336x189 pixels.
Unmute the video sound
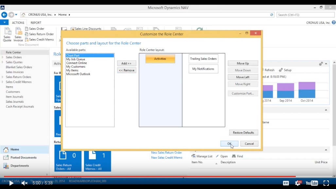(x=25, y=183)
